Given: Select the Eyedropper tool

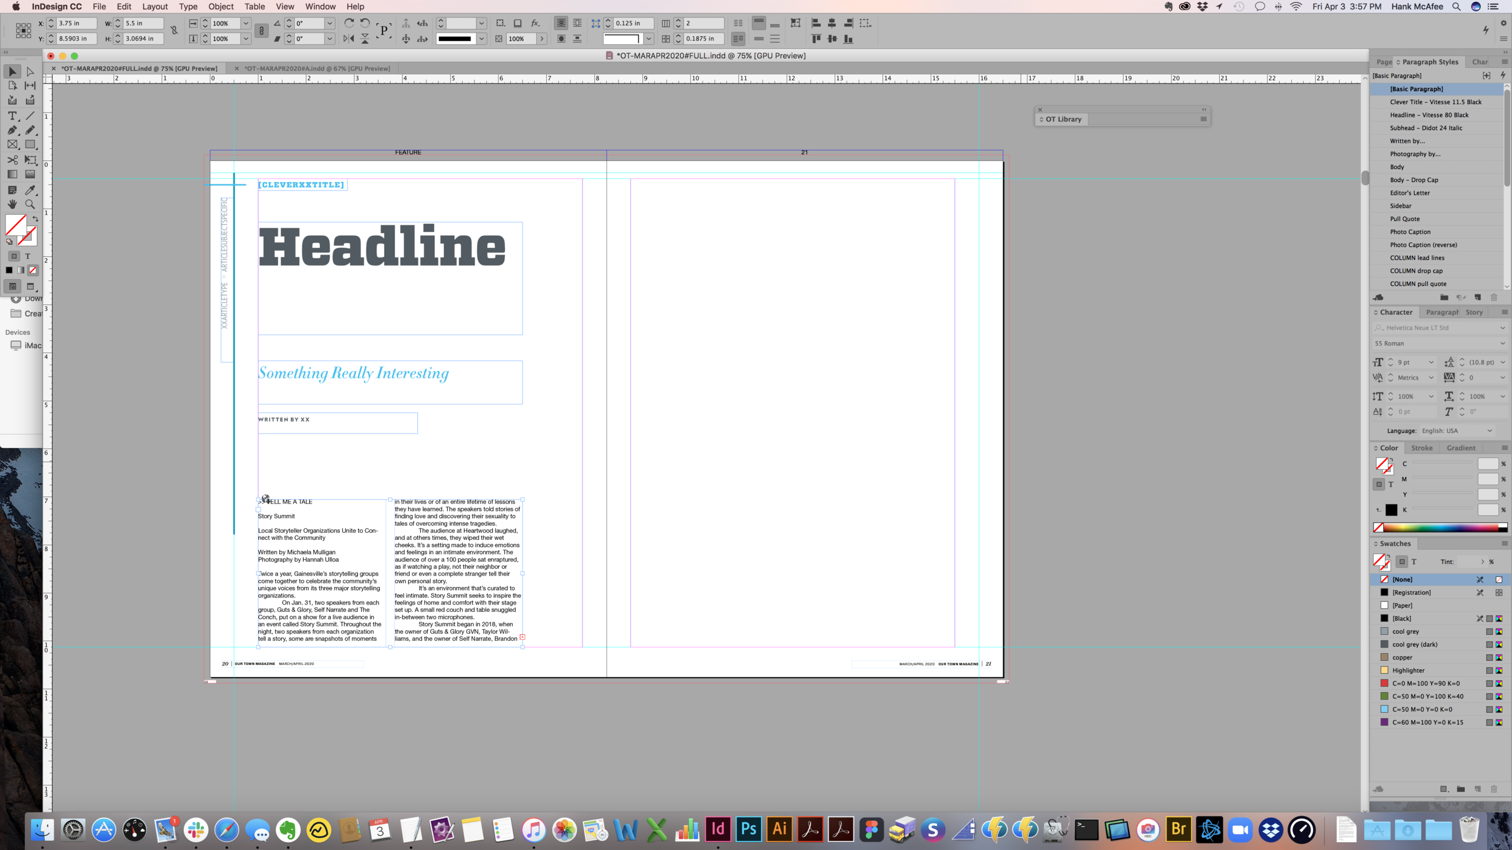Looking at the screenshot, I should [x=30, y=190].
